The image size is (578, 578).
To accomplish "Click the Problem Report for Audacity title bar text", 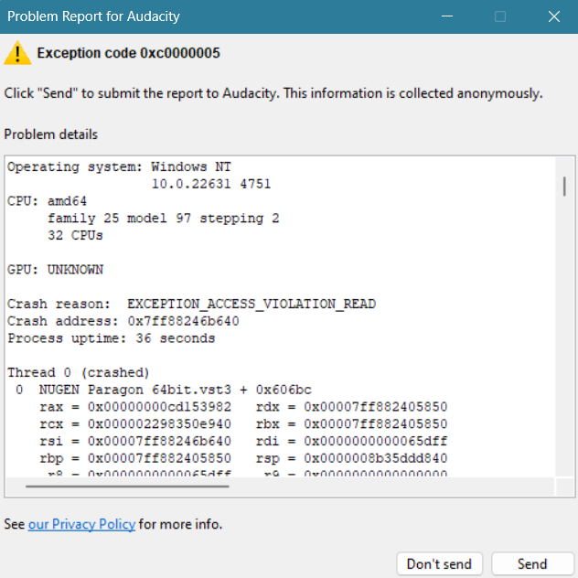I will point(93,16).
